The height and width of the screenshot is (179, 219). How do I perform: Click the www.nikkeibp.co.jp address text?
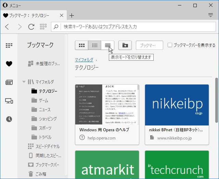click(175, 138)
